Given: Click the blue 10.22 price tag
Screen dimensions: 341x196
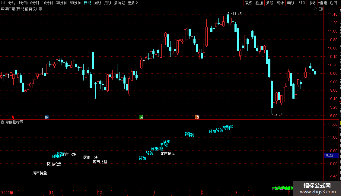Looking at the screenshot, I should [331, 155].
